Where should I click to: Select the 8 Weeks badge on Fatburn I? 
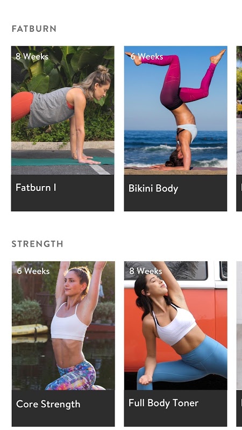(x=32, y=56)
